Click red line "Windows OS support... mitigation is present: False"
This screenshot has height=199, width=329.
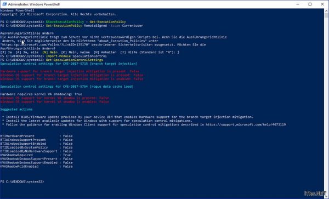tap(72, 75)
